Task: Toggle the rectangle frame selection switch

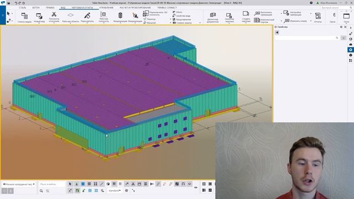Action: click(x=139, y=184)
